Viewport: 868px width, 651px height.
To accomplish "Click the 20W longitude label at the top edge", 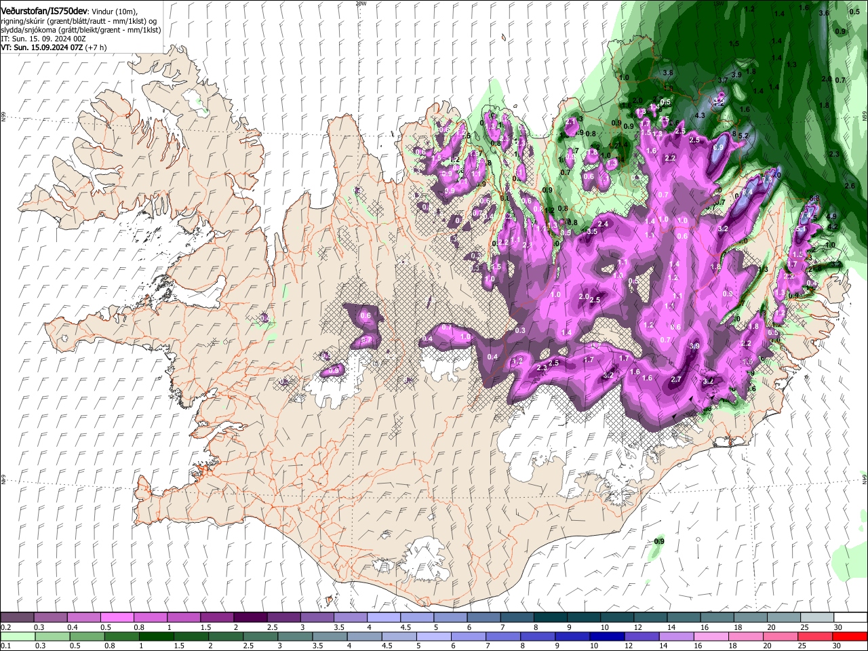I will (361, 3).
